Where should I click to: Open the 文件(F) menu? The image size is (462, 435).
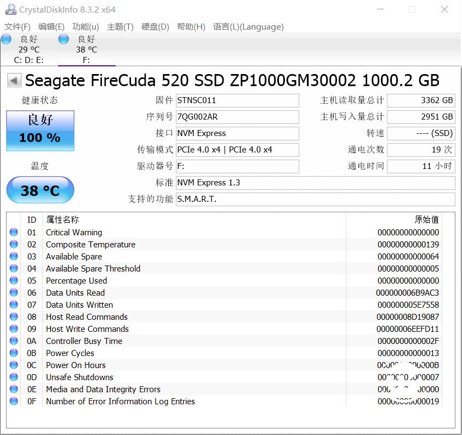pyautogui.click(x=17, y=27)
